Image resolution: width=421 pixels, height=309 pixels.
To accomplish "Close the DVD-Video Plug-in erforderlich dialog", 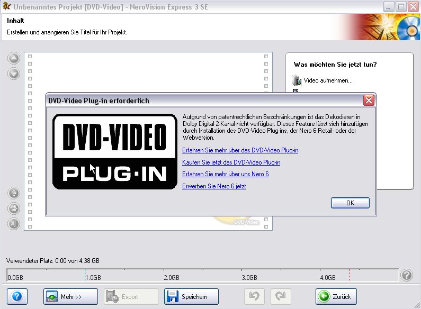I will [x=369, y=101].
